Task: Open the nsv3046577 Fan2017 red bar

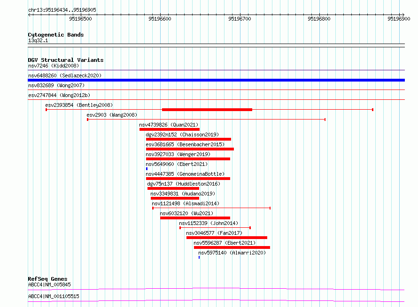Action: click(227, 238)
